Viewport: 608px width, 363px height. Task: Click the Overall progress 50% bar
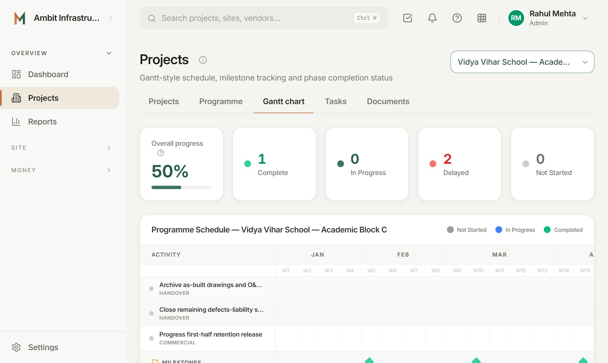point(182,187)
